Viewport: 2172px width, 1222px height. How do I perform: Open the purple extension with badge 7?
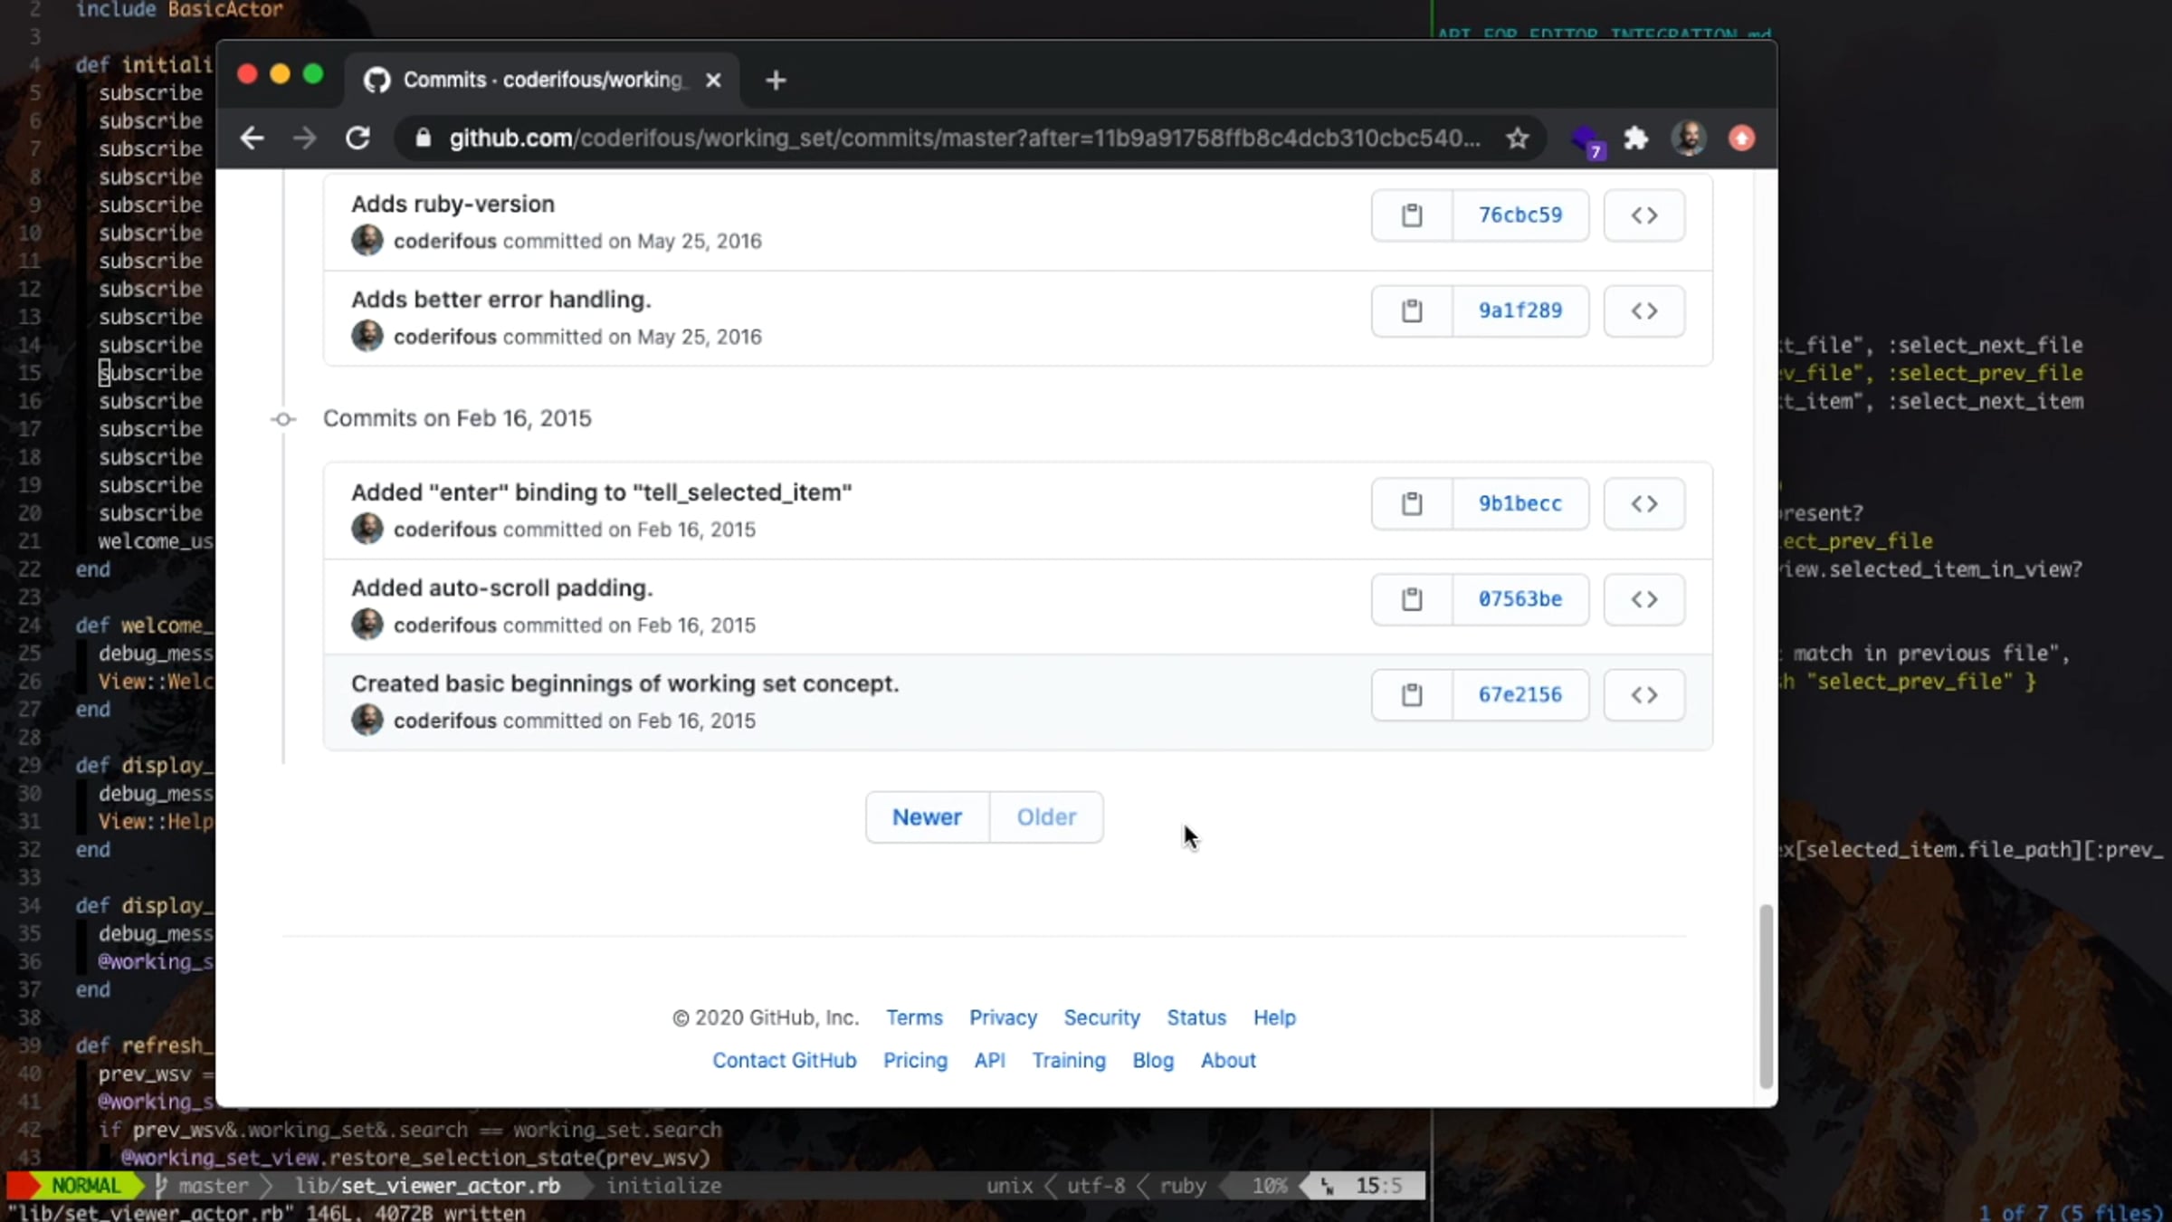click(x=1586, y=140)
